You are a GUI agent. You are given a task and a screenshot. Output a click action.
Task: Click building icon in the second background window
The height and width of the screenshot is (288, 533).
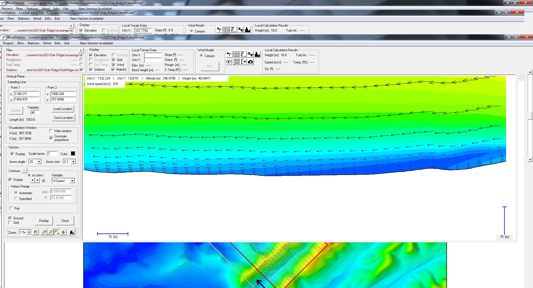click(248, 30)
